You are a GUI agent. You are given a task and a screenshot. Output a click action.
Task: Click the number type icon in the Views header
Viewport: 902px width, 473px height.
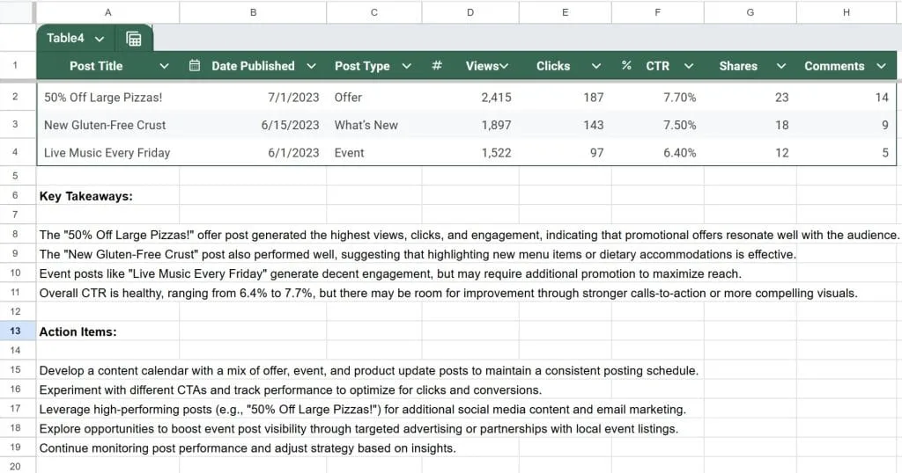[437, 65]
